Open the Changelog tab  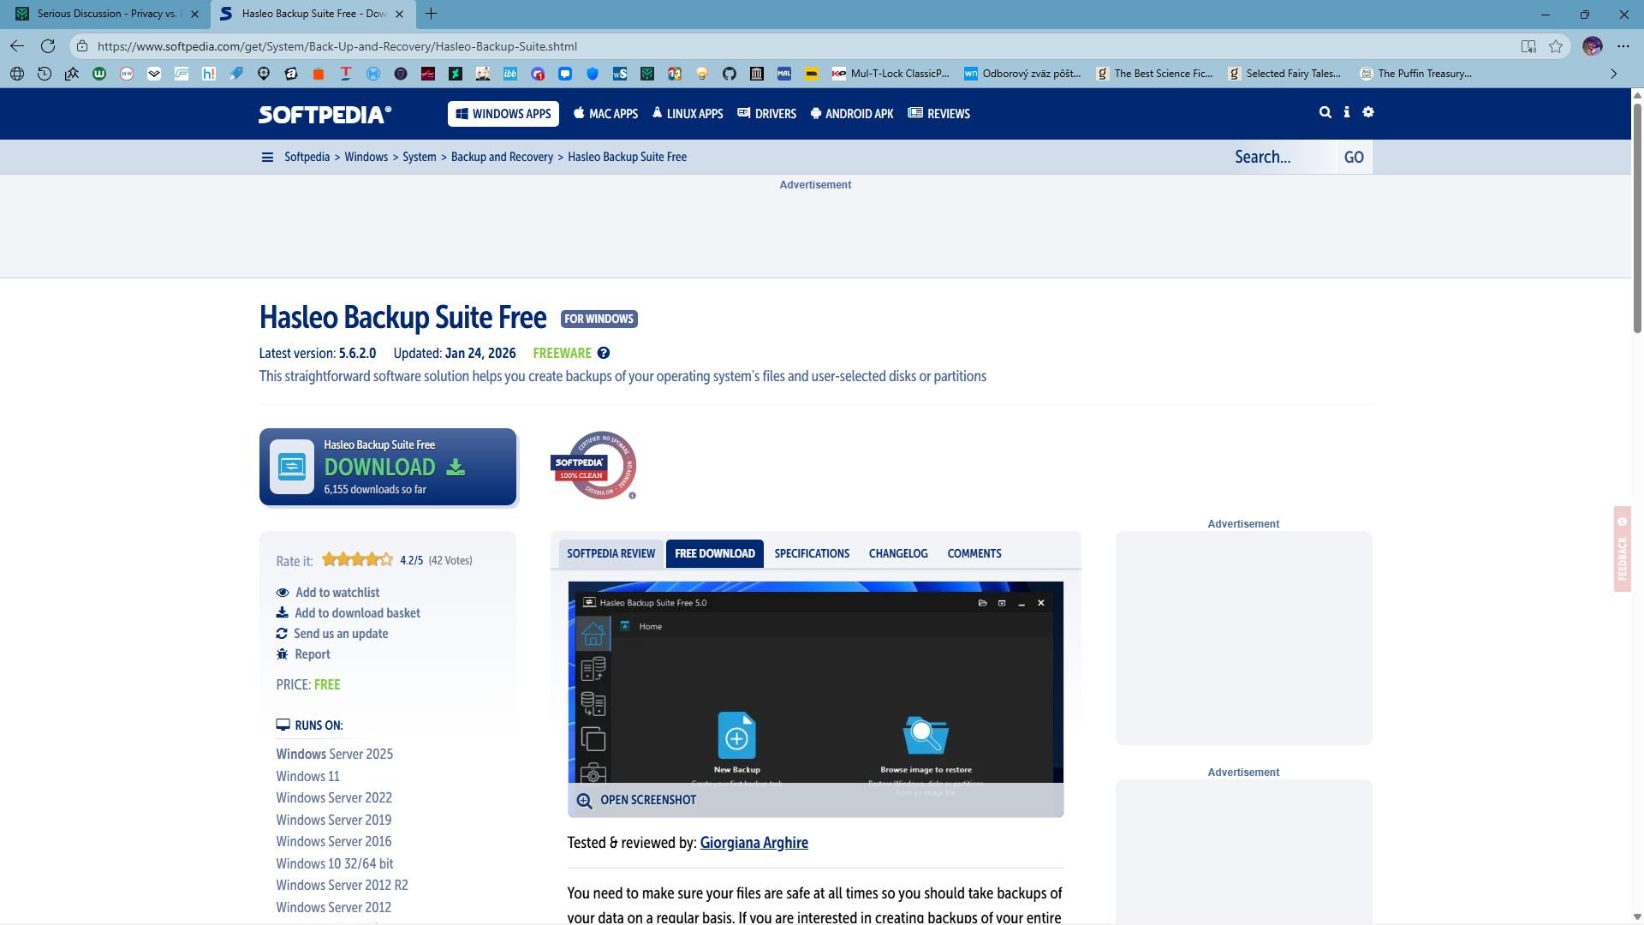click(898, 554)
